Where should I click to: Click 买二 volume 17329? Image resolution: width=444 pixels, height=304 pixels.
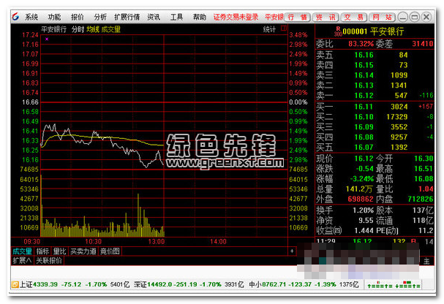tap(397, 117)
